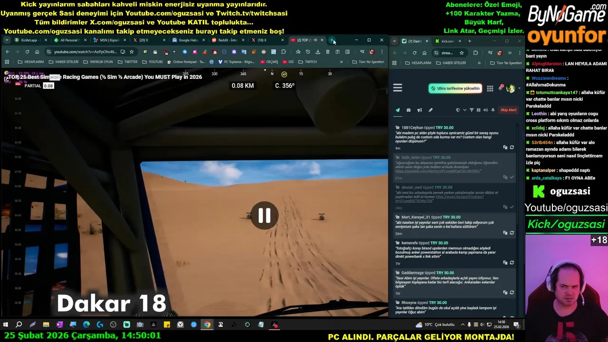
Task: Mute the YouTube tab via speaker icon
Action: [x=315, y=40]
